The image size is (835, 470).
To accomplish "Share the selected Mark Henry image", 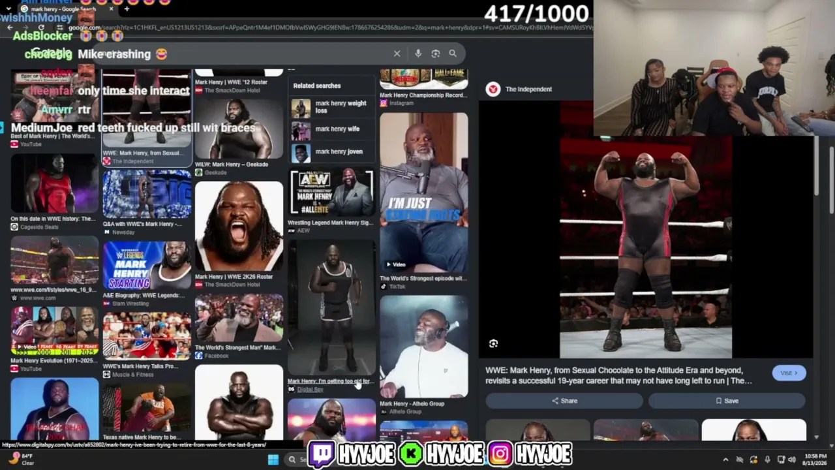I will click(x=565, y=401).
